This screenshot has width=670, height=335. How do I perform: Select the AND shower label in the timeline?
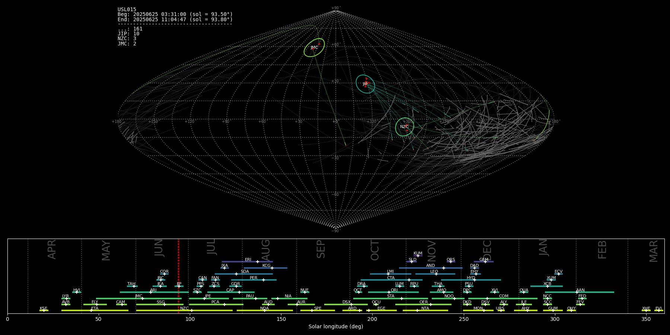point(431,266)
